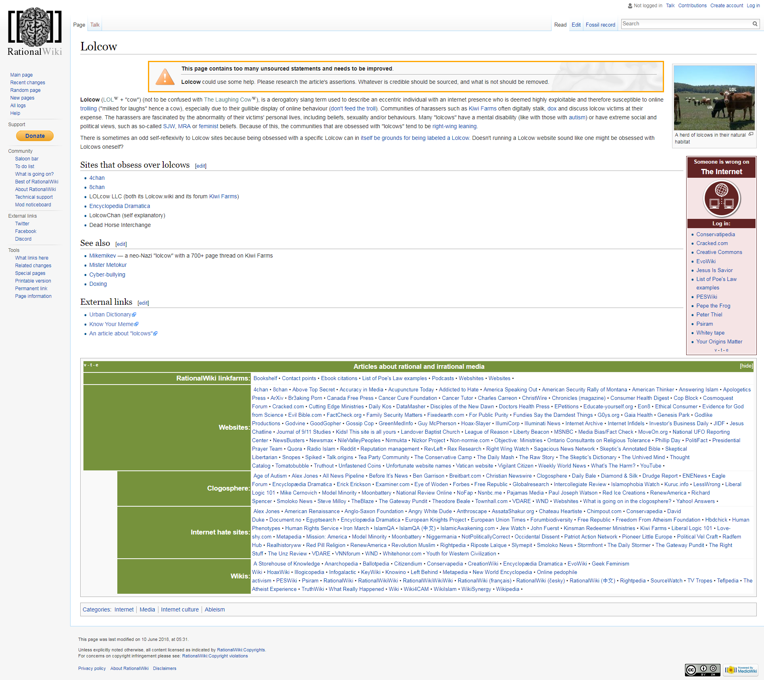Click the Powered by MediaWiki badge

click(x=741, y=670)
